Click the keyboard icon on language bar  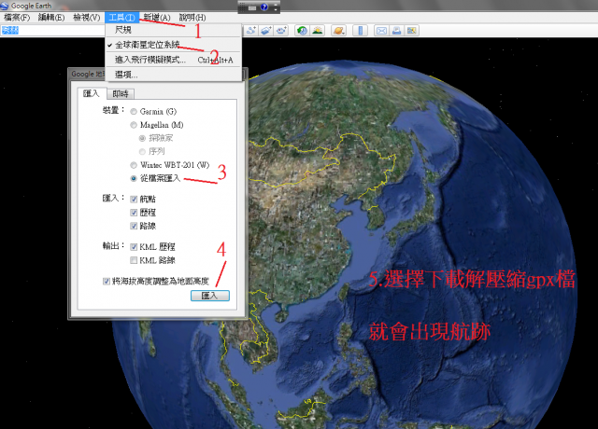(251, 7)
